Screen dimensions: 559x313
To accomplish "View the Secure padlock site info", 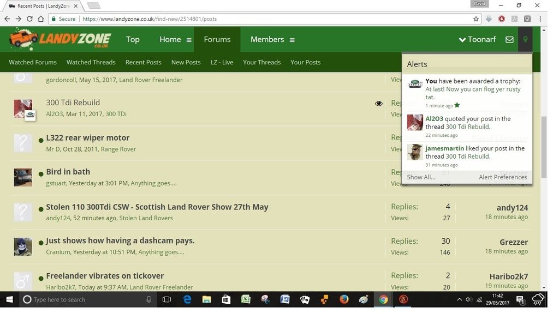I will [x=63, y=19].
